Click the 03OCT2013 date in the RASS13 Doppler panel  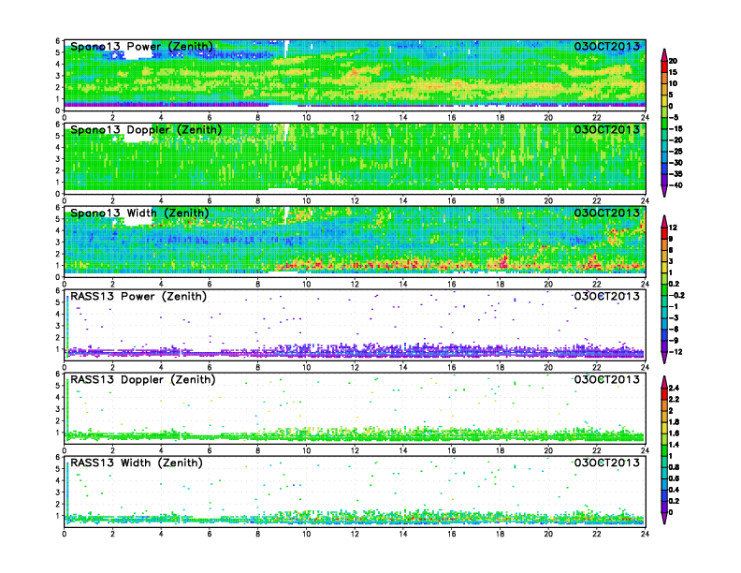[607, 379]
